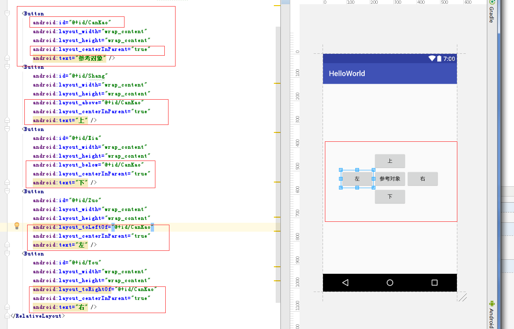
Task: Click the android:id="@+id/You" line
Action: [x=67, y=263]
